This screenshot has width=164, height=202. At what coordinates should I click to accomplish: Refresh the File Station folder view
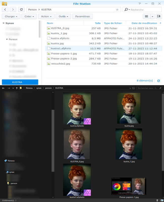coord(21,10)
